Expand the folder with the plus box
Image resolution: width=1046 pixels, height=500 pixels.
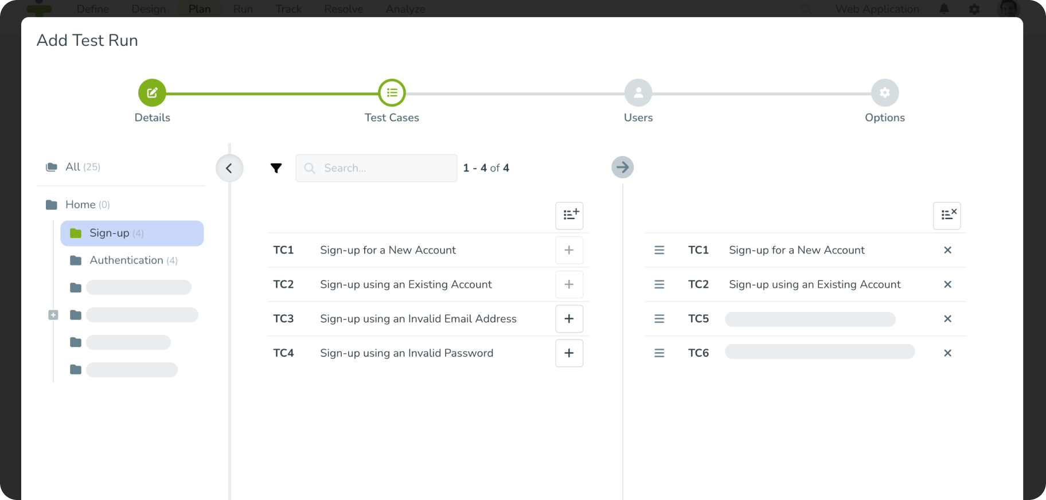click(53, 315)
